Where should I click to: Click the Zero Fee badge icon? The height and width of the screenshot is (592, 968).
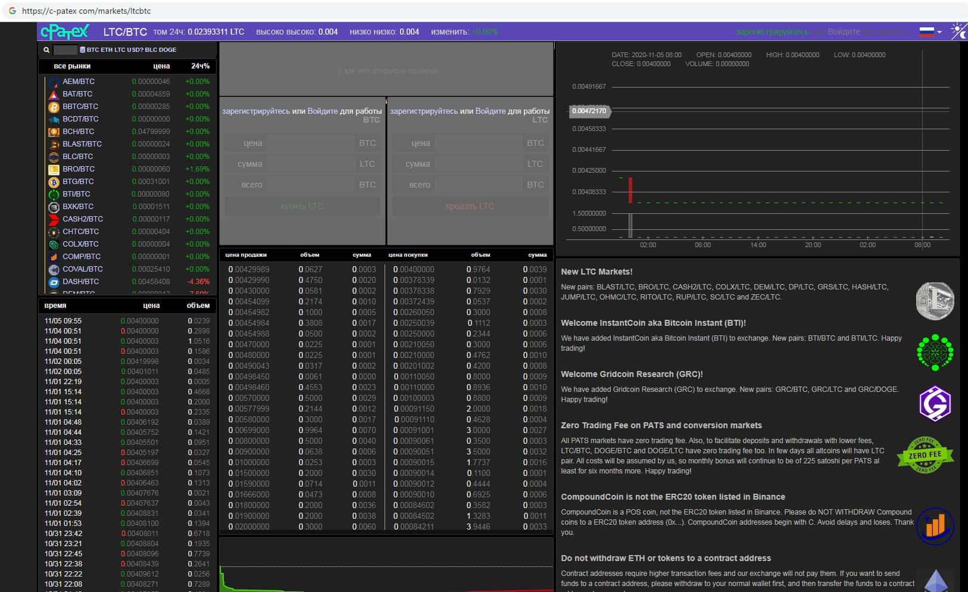925,455
